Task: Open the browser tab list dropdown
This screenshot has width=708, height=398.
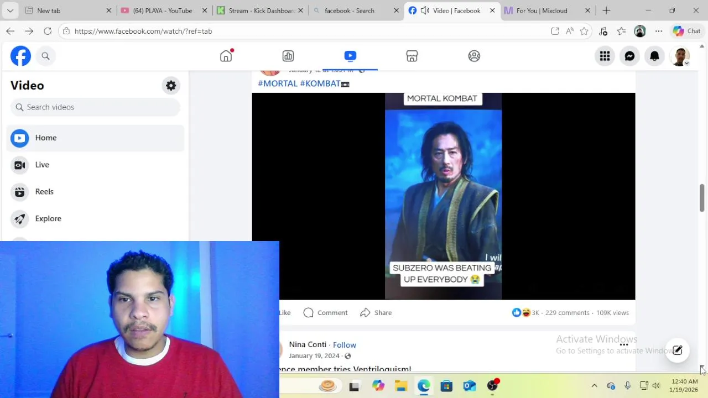Action: 10,11
